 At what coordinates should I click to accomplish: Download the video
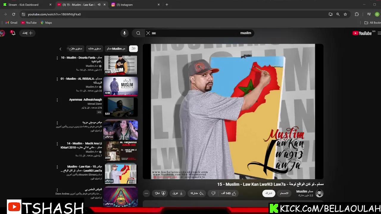coord(177,193)
